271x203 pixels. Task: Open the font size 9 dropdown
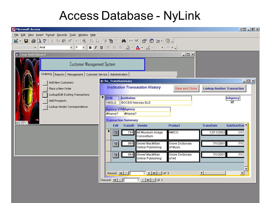pos(84,47)
